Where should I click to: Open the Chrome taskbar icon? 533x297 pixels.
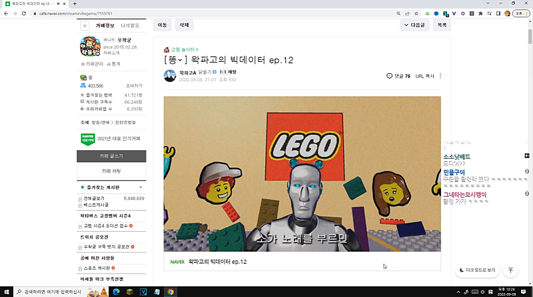point(171,292)
